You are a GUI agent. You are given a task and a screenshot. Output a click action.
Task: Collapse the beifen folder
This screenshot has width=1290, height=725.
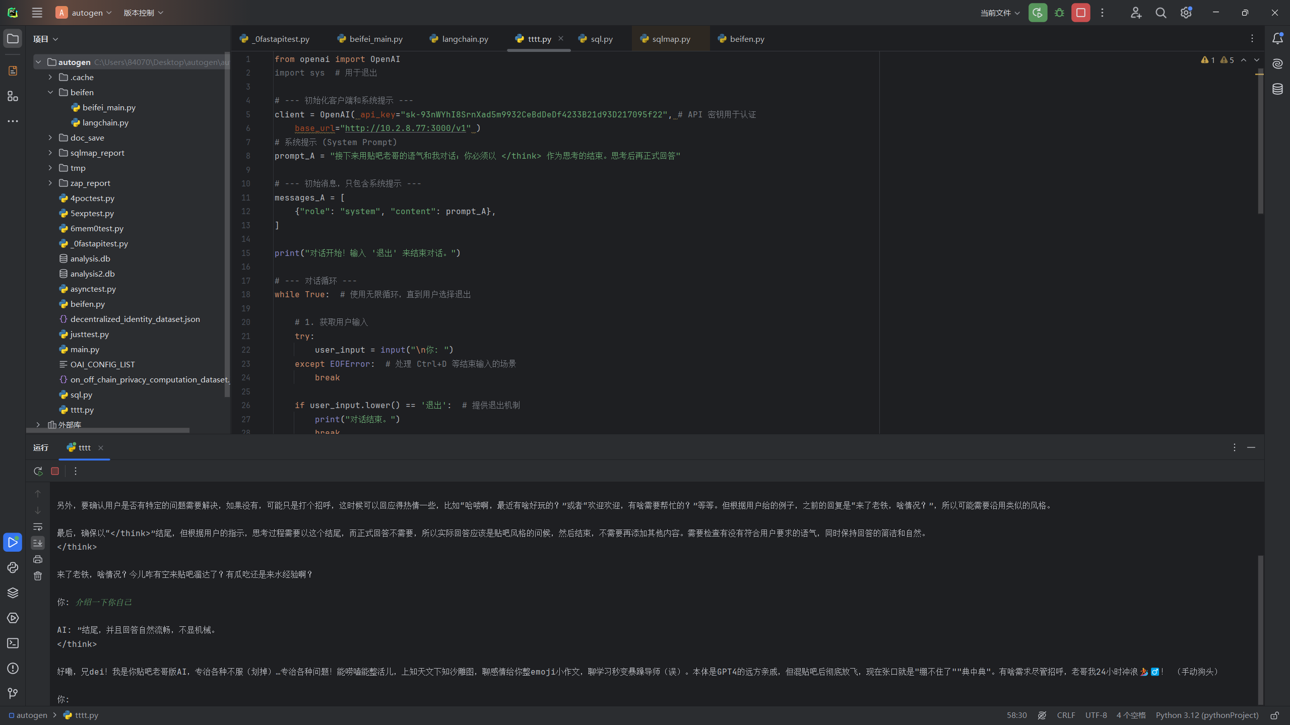(50, 92)
